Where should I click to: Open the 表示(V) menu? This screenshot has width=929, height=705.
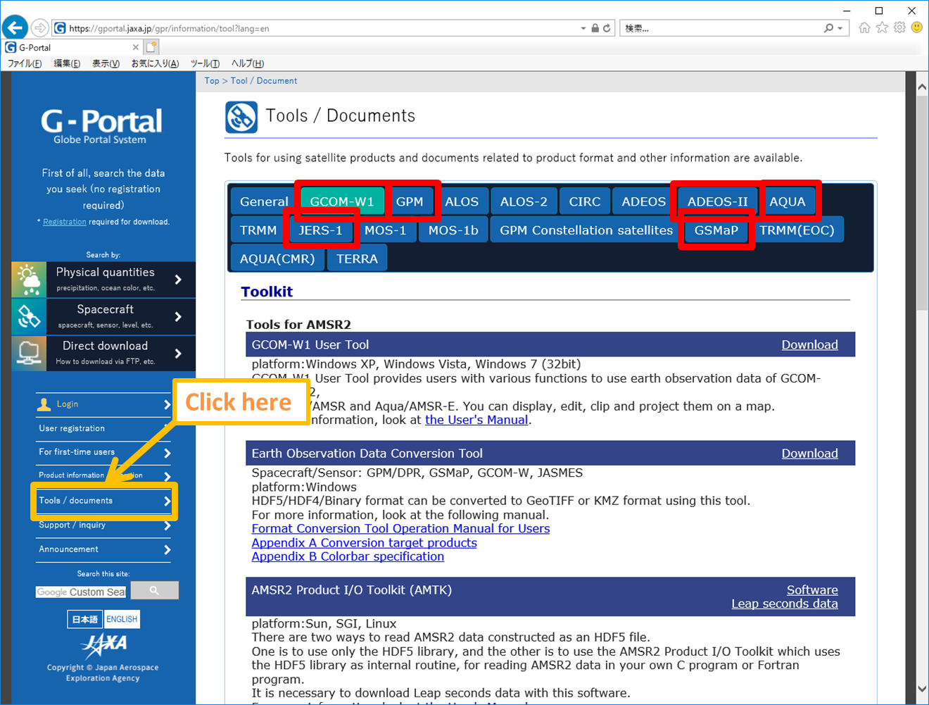[x=106, y=63]
